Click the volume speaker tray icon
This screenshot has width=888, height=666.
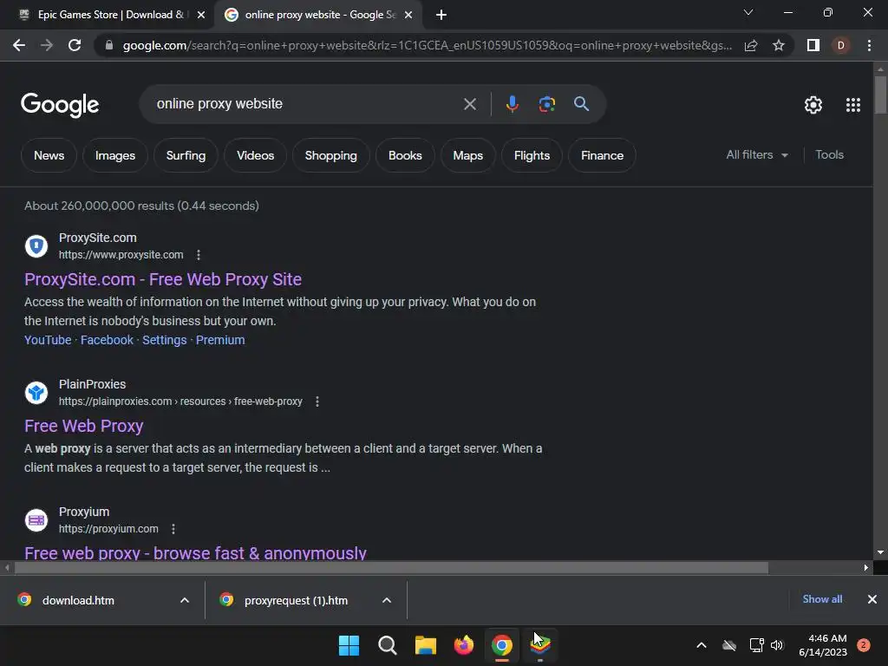click(777, 645)
